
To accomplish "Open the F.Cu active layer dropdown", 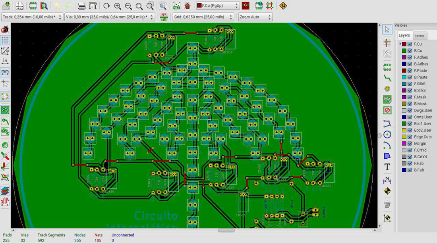I will click(x=218, y=6).
